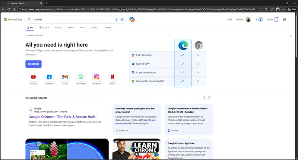Go to the browser home icon

tap(14, 9)
